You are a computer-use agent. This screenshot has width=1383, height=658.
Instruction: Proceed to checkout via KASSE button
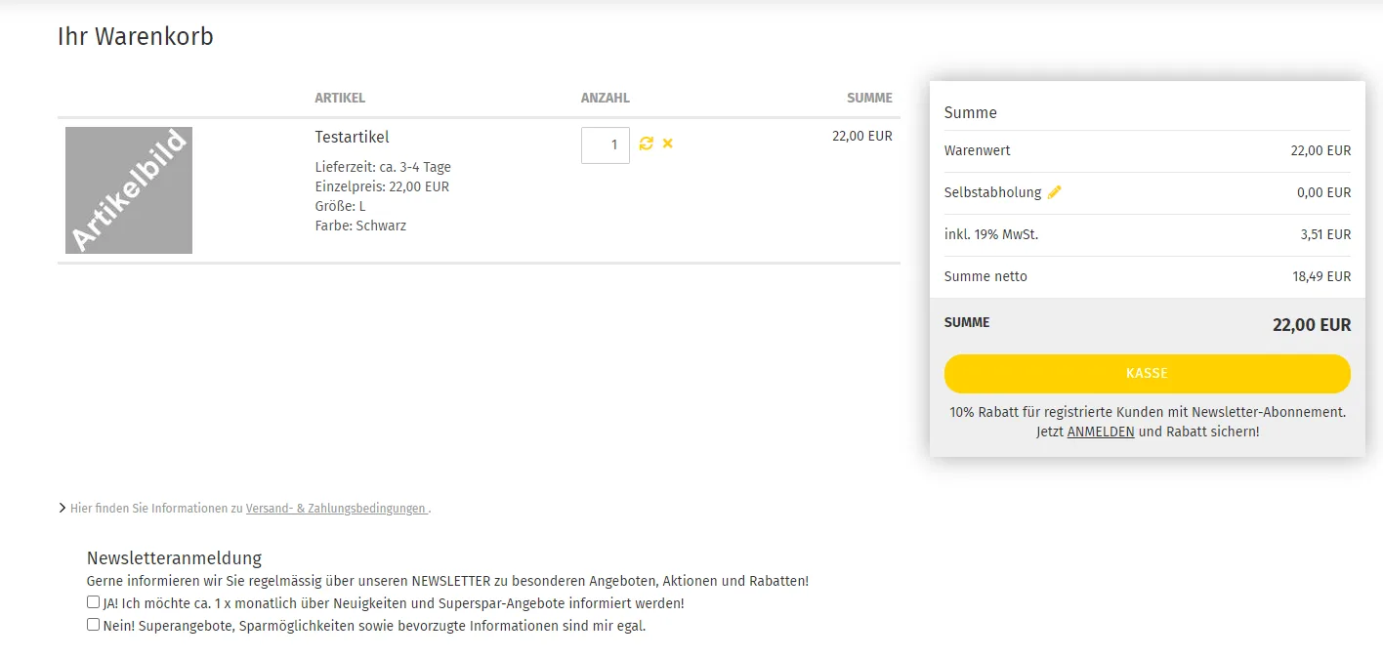(1147, 374)
